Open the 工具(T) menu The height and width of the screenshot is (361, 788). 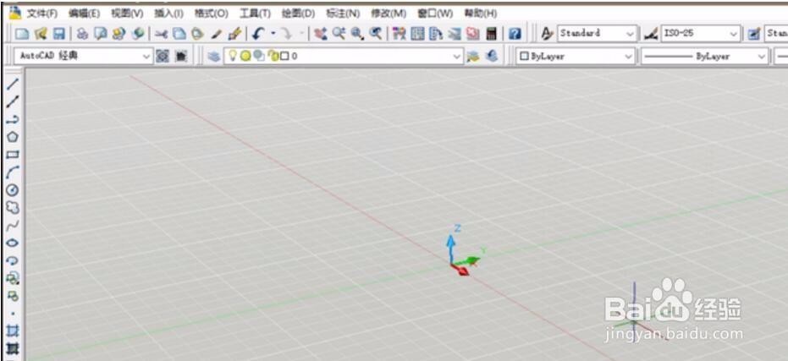(255, 13)
